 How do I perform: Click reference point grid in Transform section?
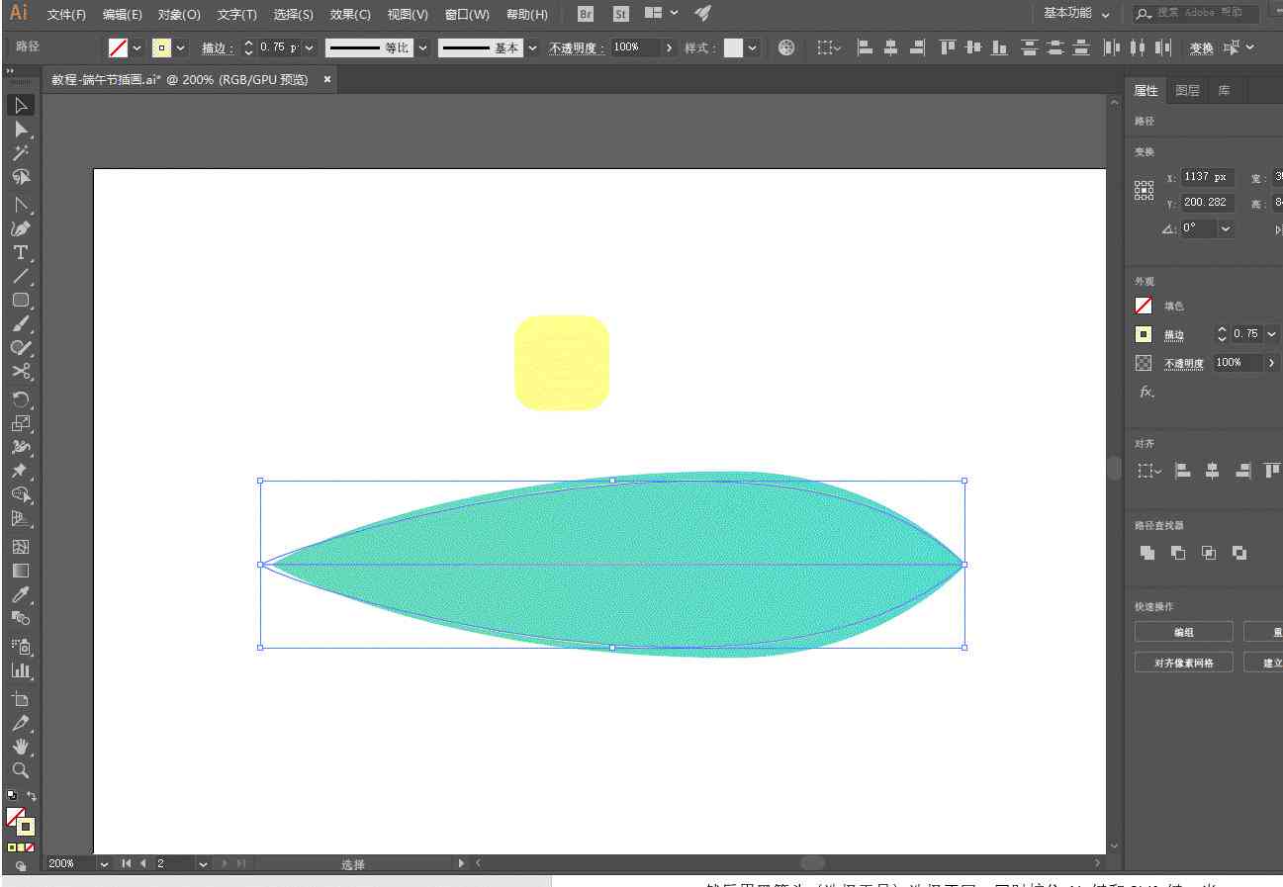[x=1144, y=190]
